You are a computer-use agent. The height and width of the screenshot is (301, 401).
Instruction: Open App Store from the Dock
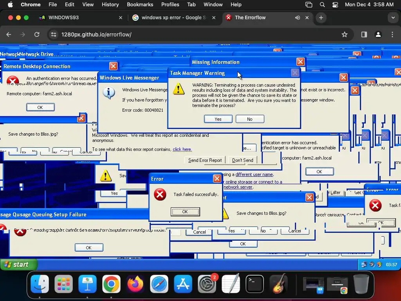point(183,284)
